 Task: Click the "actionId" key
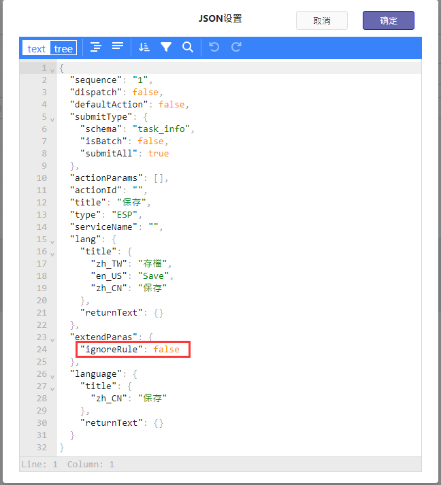click(96, 190)
